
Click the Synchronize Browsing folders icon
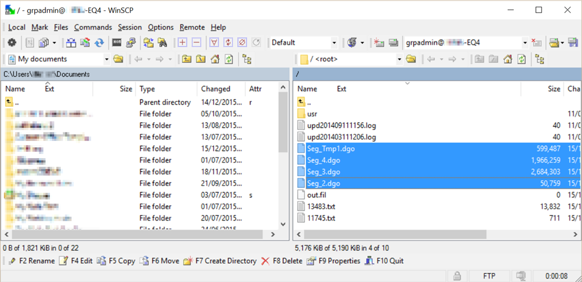coord(149,43)
